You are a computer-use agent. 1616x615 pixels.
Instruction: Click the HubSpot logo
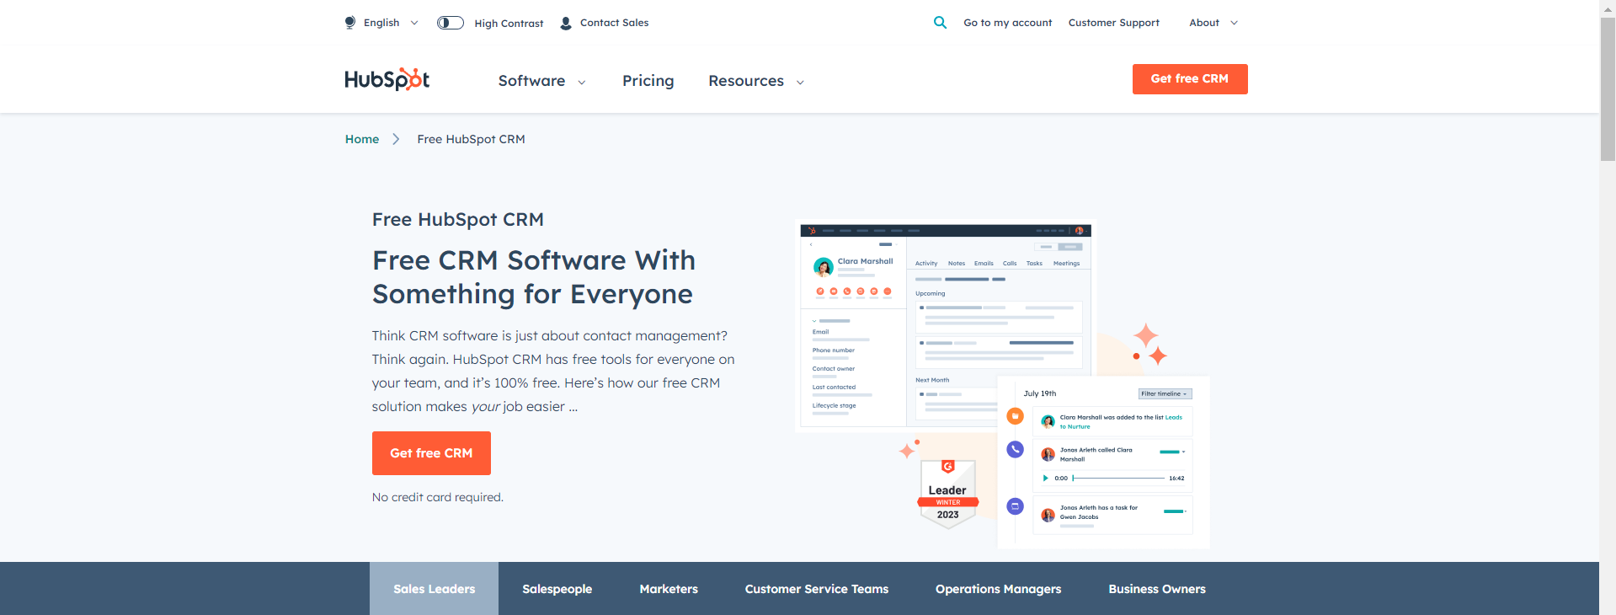[387, 79]
